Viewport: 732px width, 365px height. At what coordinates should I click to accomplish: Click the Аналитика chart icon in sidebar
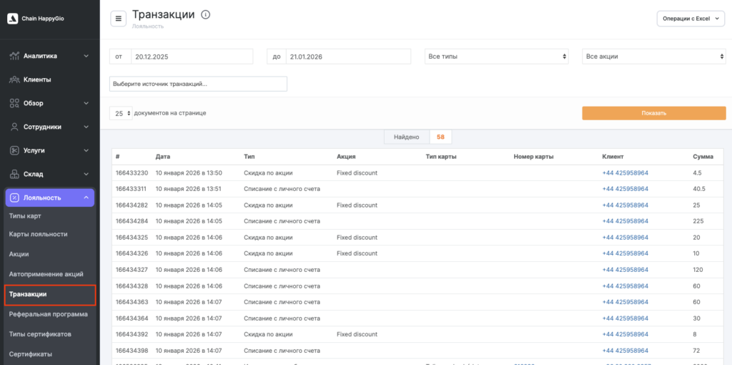click(x=14, y=56)
